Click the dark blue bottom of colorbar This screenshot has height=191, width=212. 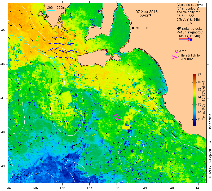pyautogui.click(x=195, y=124)
